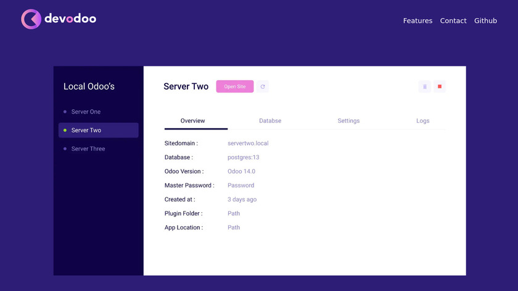The width and height of the screenshot is (518, 291).
Task: Click the Database : label
Action: point(179,157)
